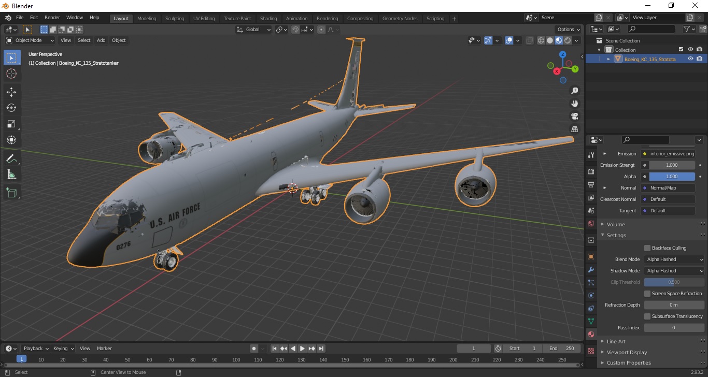Viewport: 708px width, 377px height.
Task: Open the Object Data properties tab
Action: [591, 322]
